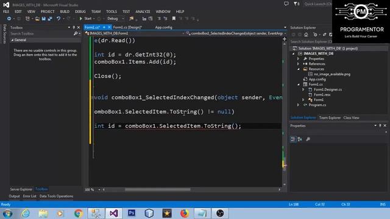Click the increase indent toolbar icon
Screen dimensions: 390x219
(x=151, y=19)
